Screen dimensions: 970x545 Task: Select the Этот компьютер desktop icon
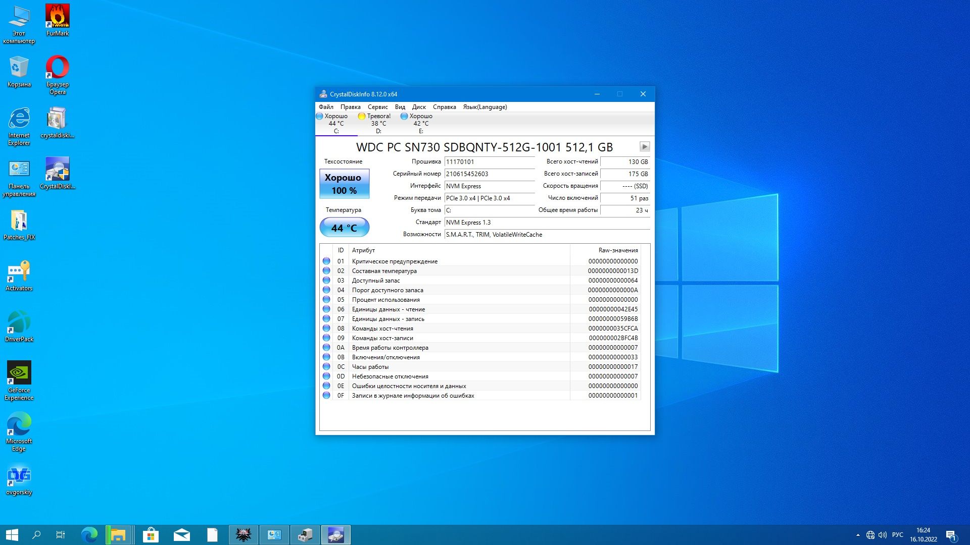(x=19, y=24)
